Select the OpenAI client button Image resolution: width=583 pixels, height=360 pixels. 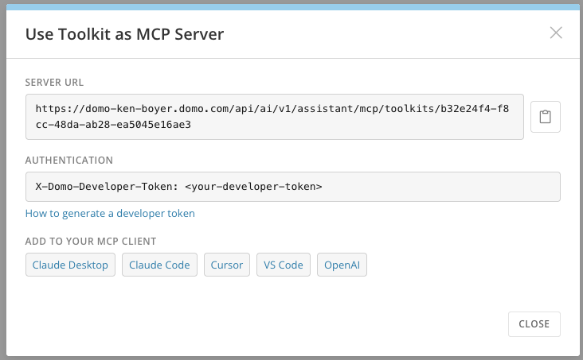342,265
